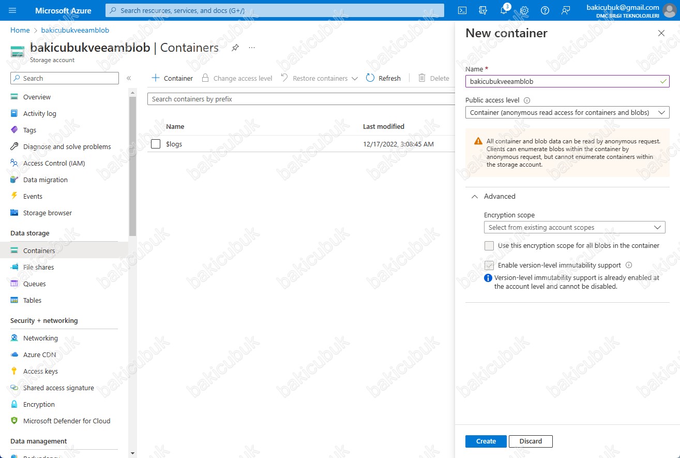Click the Create button
The width and height of the screenshot is (680, 458).
[x=486, y=441]
